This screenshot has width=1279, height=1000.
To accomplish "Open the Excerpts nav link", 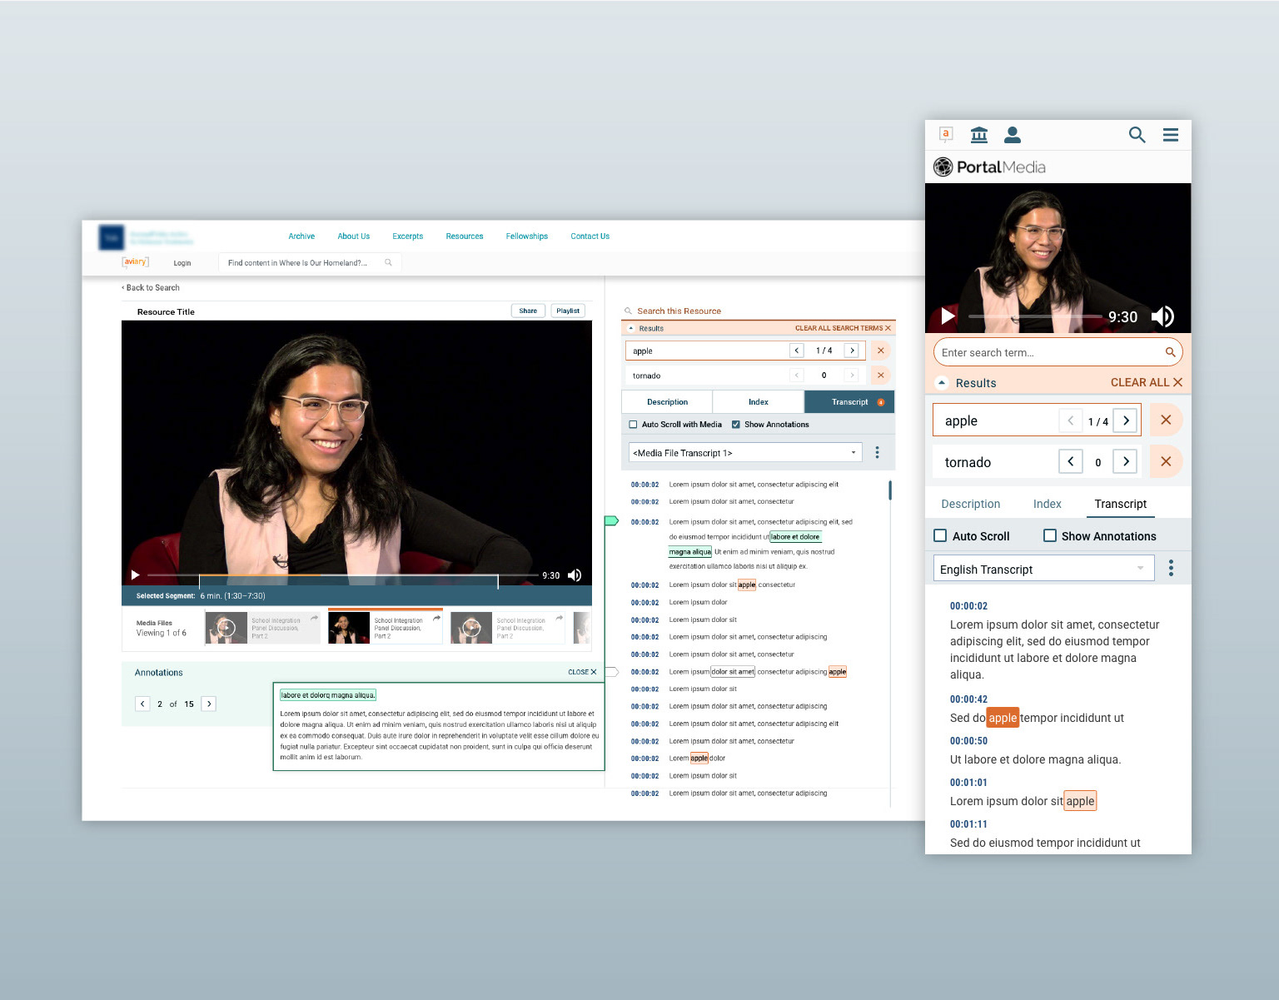I will [x=408, y=236].
